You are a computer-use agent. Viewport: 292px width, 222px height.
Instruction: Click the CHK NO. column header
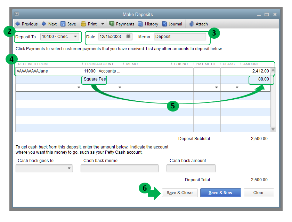pyautogui.click(x=181, y=64)
